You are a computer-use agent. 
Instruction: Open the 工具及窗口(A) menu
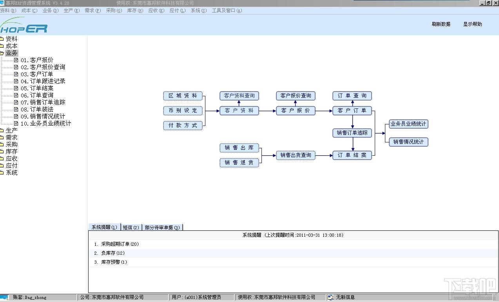(x=227, y=11)
